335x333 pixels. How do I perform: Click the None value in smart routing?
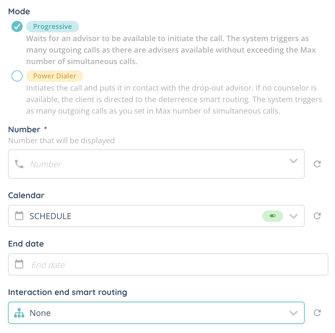(40, 313)
